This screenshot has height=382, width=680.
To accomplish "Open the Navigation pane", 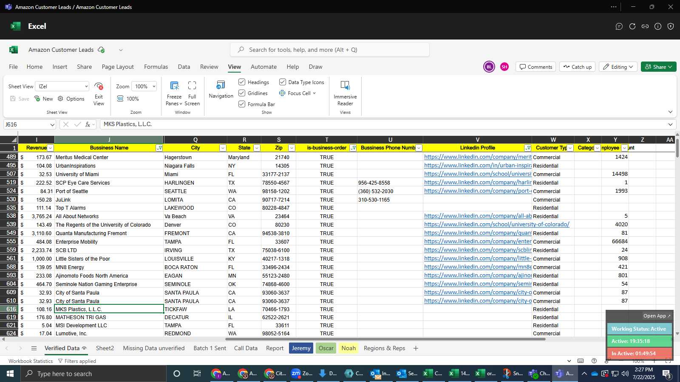I will pos(221,90).
